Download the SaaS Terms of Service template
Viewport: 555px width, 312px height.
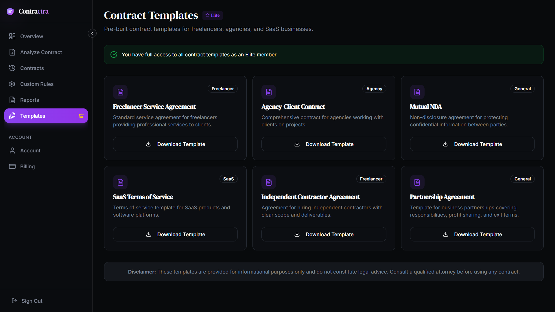coord(175,234)
